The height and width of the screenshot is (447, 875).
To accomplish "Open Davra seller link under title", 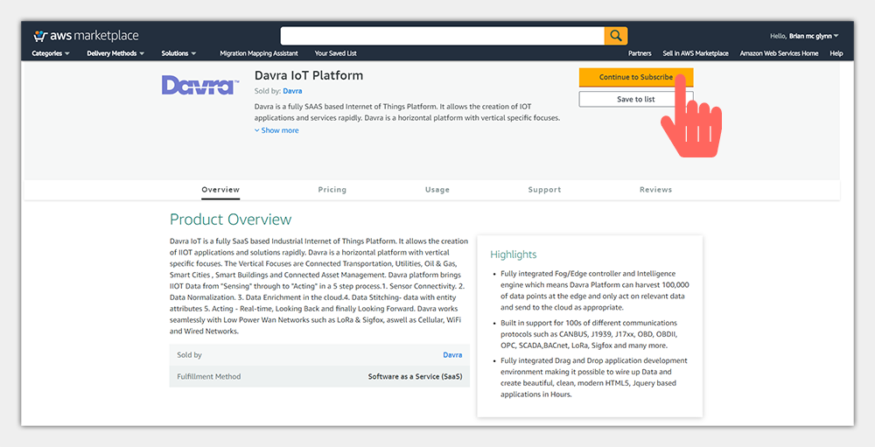I will coord(292,91).
